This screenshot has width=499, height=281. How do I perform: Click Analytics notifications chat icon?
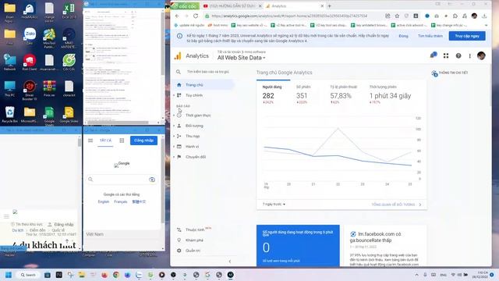tap(434, 55)
